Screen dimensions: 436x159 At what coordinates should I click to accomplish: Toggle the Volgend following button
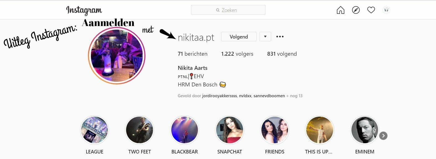239,37
